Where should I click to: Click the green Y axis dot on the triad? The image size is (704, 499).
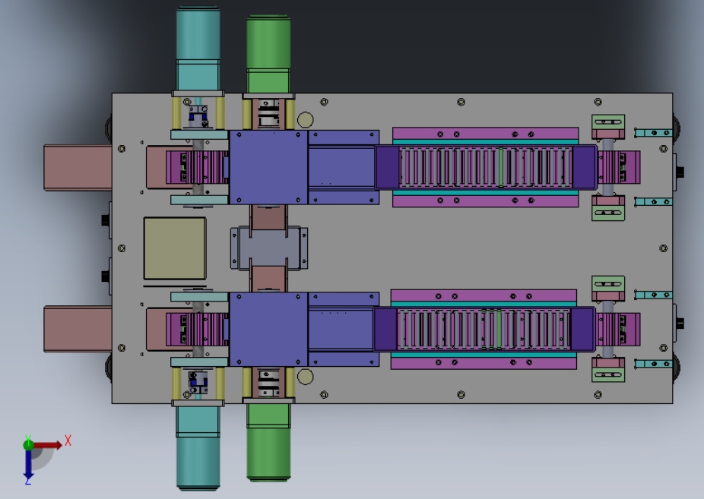pos(28,445)
